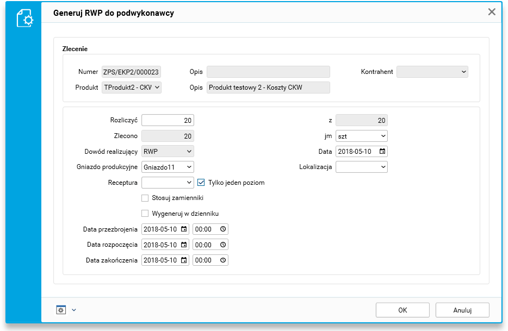The width and height of the screenshot is (508, 331).
Task: Expand the Gniazdo produkcyjne dropdown
Action: click(x=168, y=167)
